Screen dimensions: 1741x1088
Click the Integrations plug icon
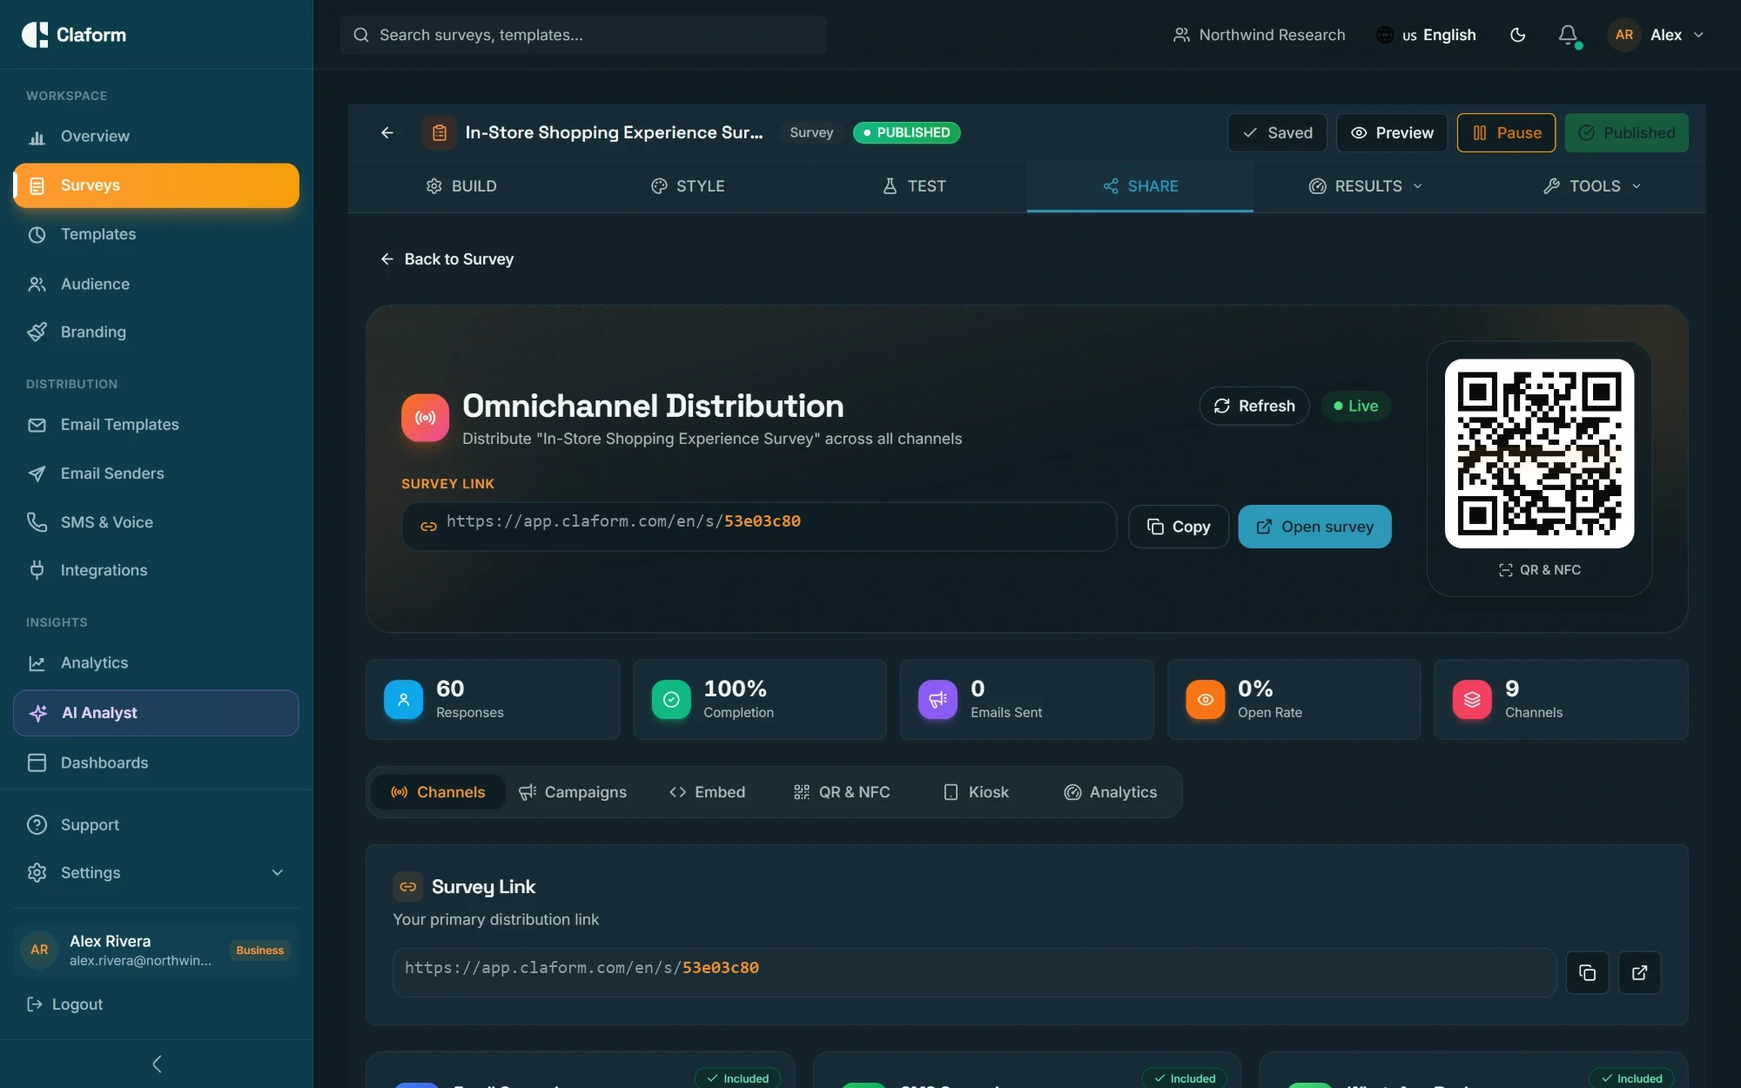37,570
